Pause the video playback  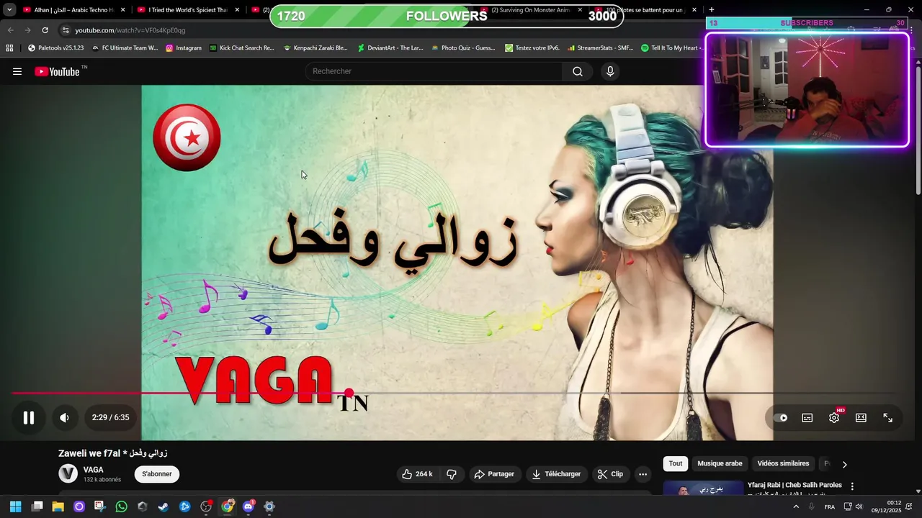click(x=29, y=417)
